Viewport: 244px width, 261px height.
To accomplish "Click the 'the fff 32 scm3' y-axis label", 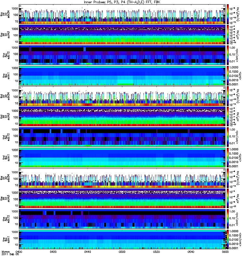I will [5, 199].
